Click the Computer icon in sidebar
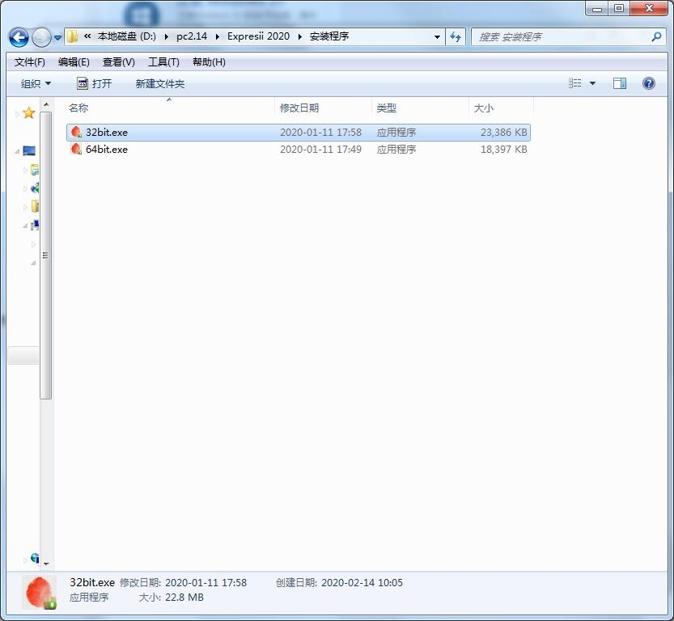 click(x=35, y=225)
